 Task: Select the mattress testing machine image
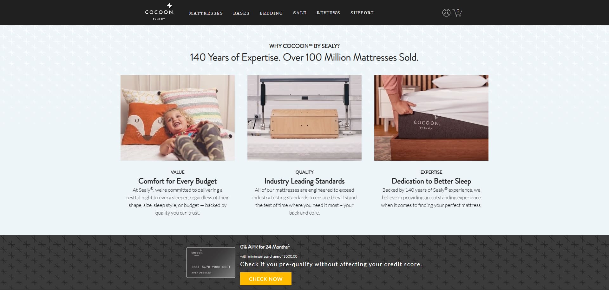[x=304, y=118]
